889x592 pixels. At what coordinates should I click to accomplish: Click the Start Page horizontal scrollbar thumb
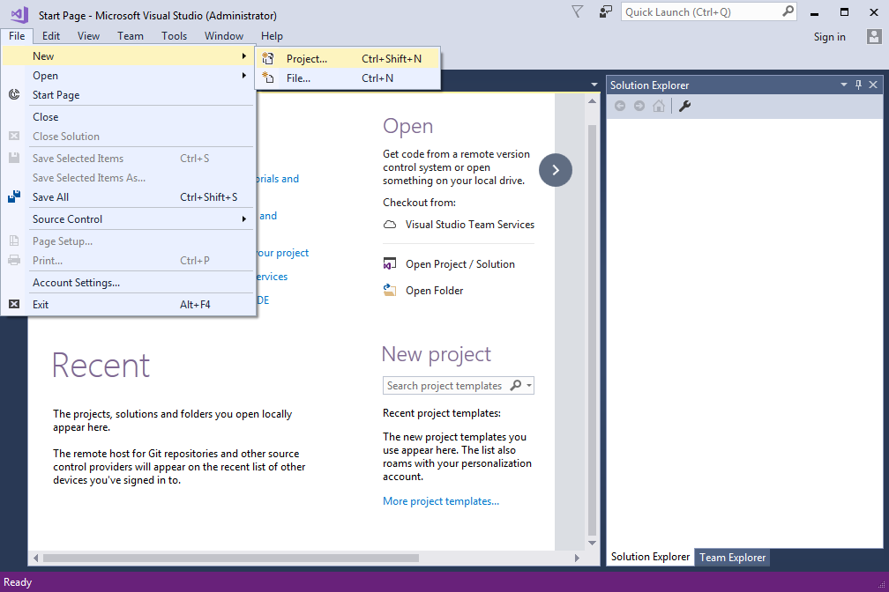click(231, 558)
